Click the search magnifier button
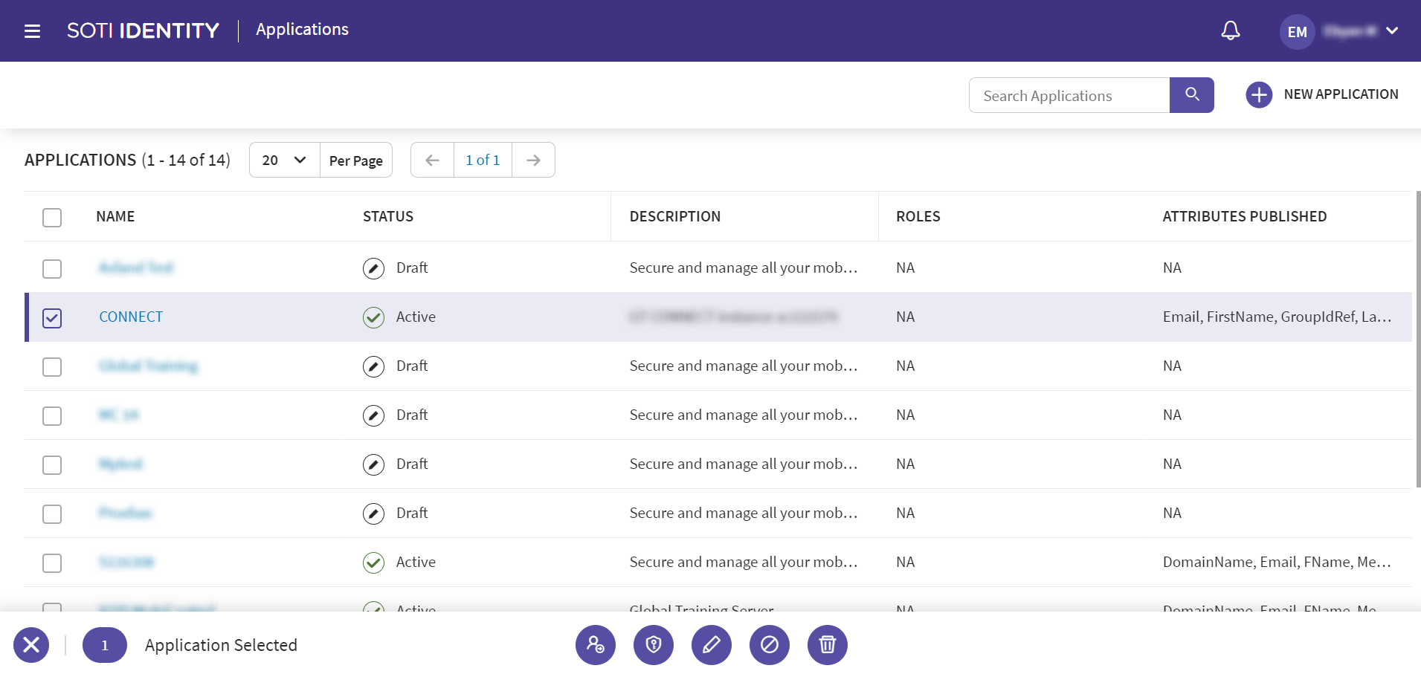The width and height of the screenshot is (1421, 674). point(1191,95)
